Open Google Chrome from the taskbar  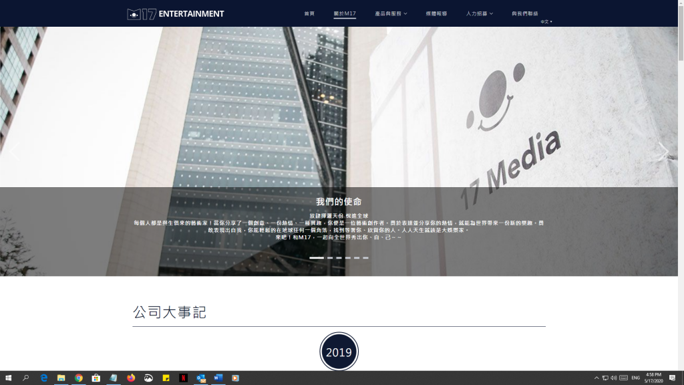tap(79, 378)
